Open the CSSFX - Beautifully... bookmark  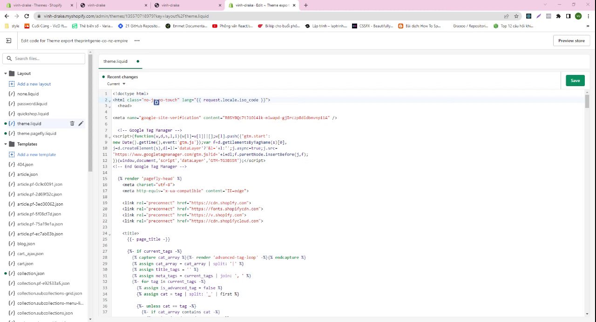tap(372, 26)
